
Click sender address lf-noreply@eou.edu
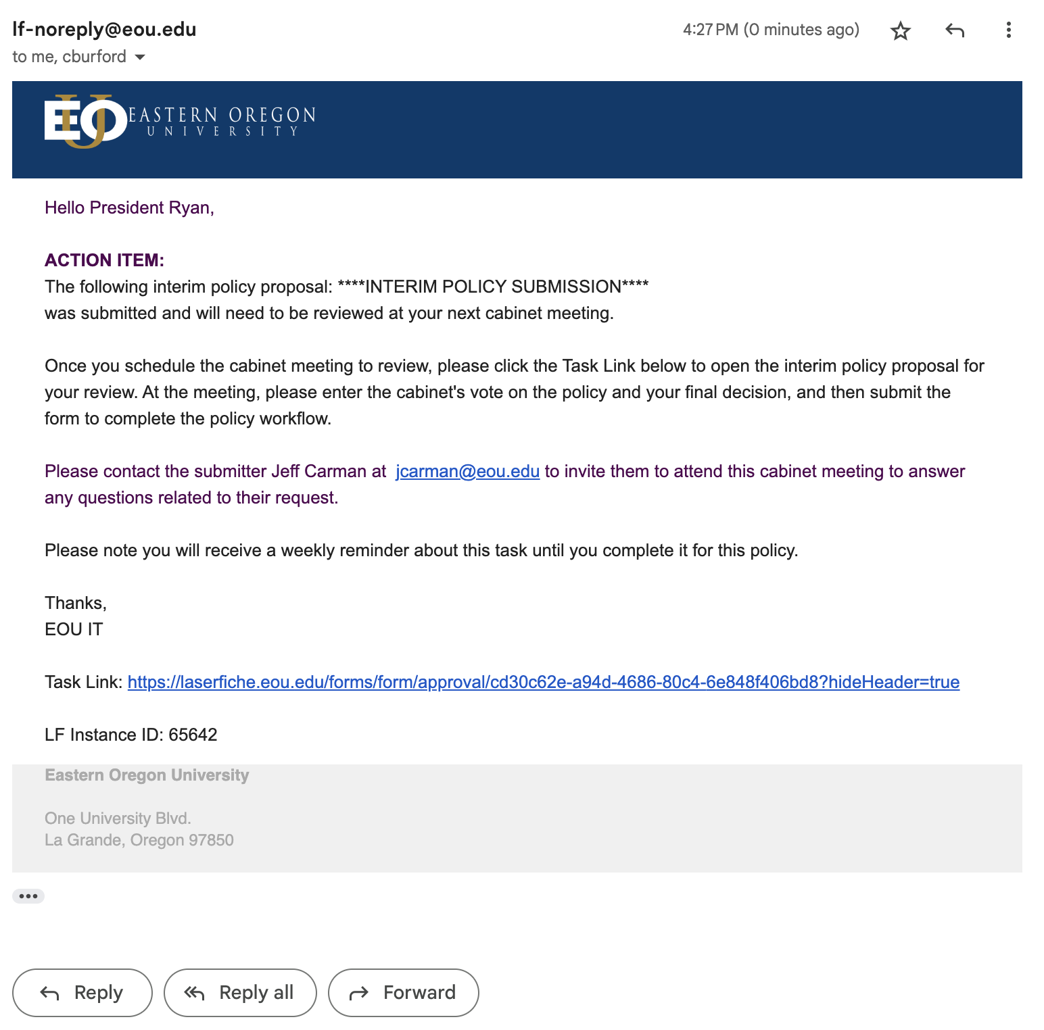click(104, 30)
